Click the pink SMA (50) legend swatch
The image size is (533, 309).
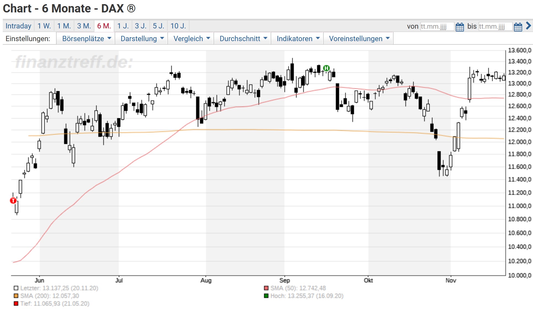point(266,288)
